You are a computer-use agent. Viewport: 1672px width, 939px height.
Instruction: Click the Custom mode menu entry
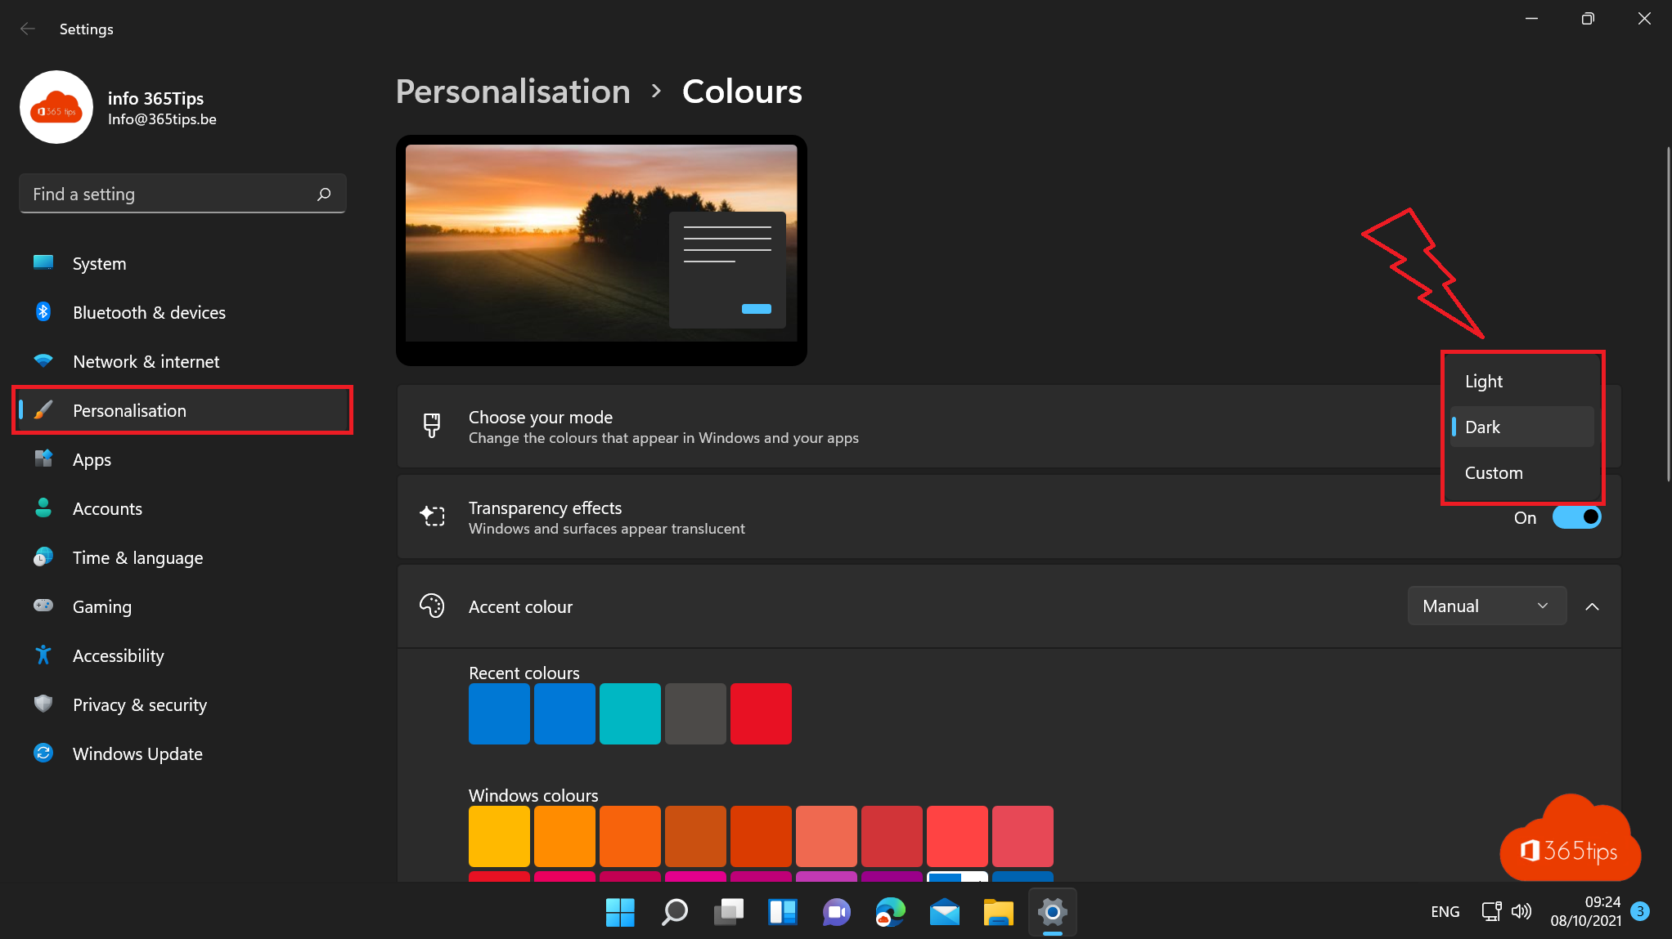[x=1493, y=472]
